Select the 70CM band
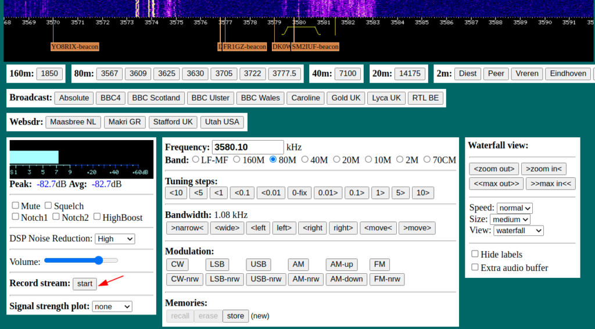Screen dimensions: 595x329 point(427,159)
